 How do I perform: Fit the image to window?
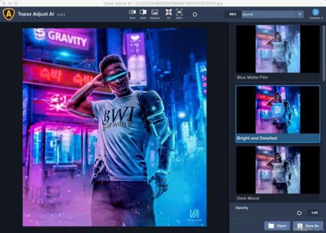point(168,13)
